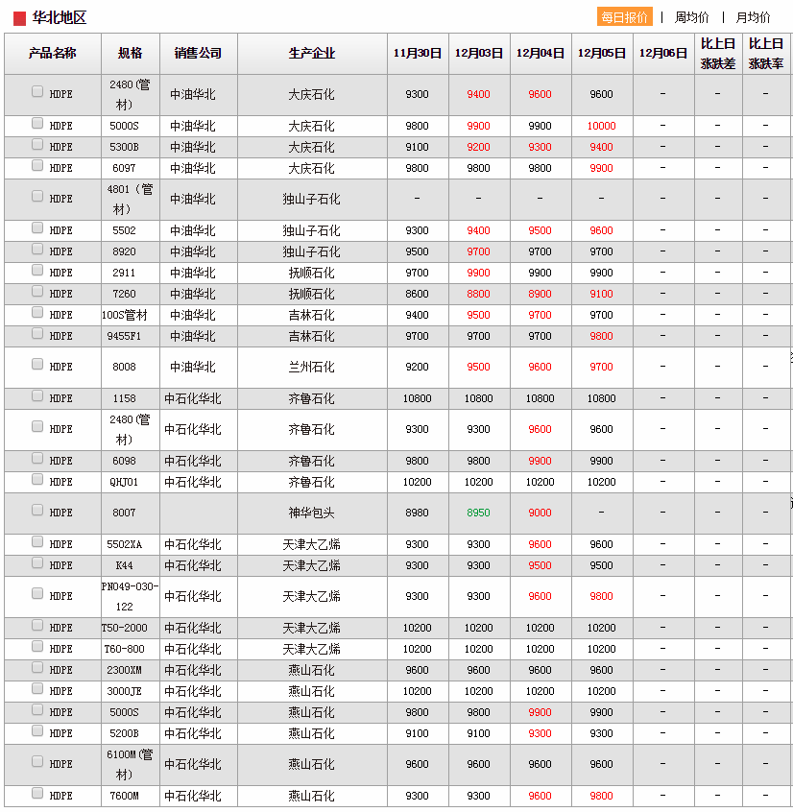The image size is (793, 812).
Task: Tick checkbox for HDPE 2300XM row
Action: pyautogui.click(x=37, y=667)
